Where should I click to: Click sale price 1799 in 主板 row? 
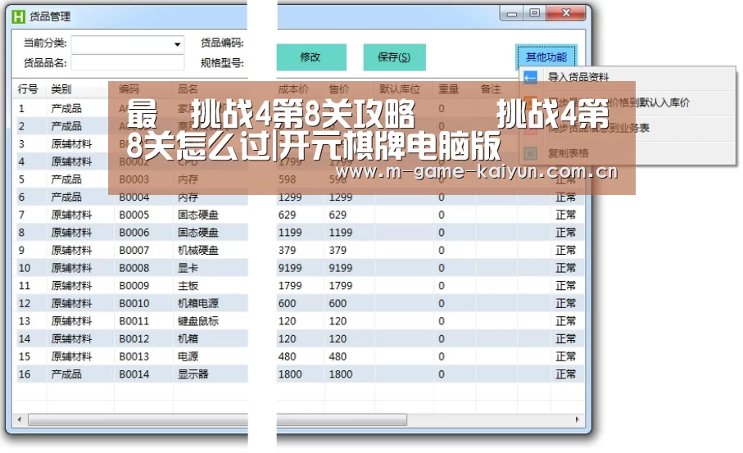(x=341, y=286)
